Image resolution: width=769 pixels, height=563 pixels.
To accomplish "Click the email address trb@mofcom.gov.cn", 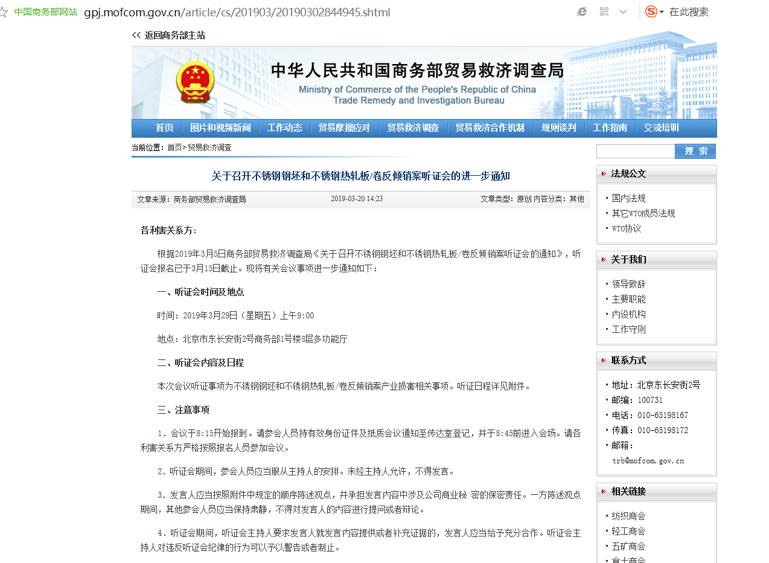I will (x=648, y=460).
